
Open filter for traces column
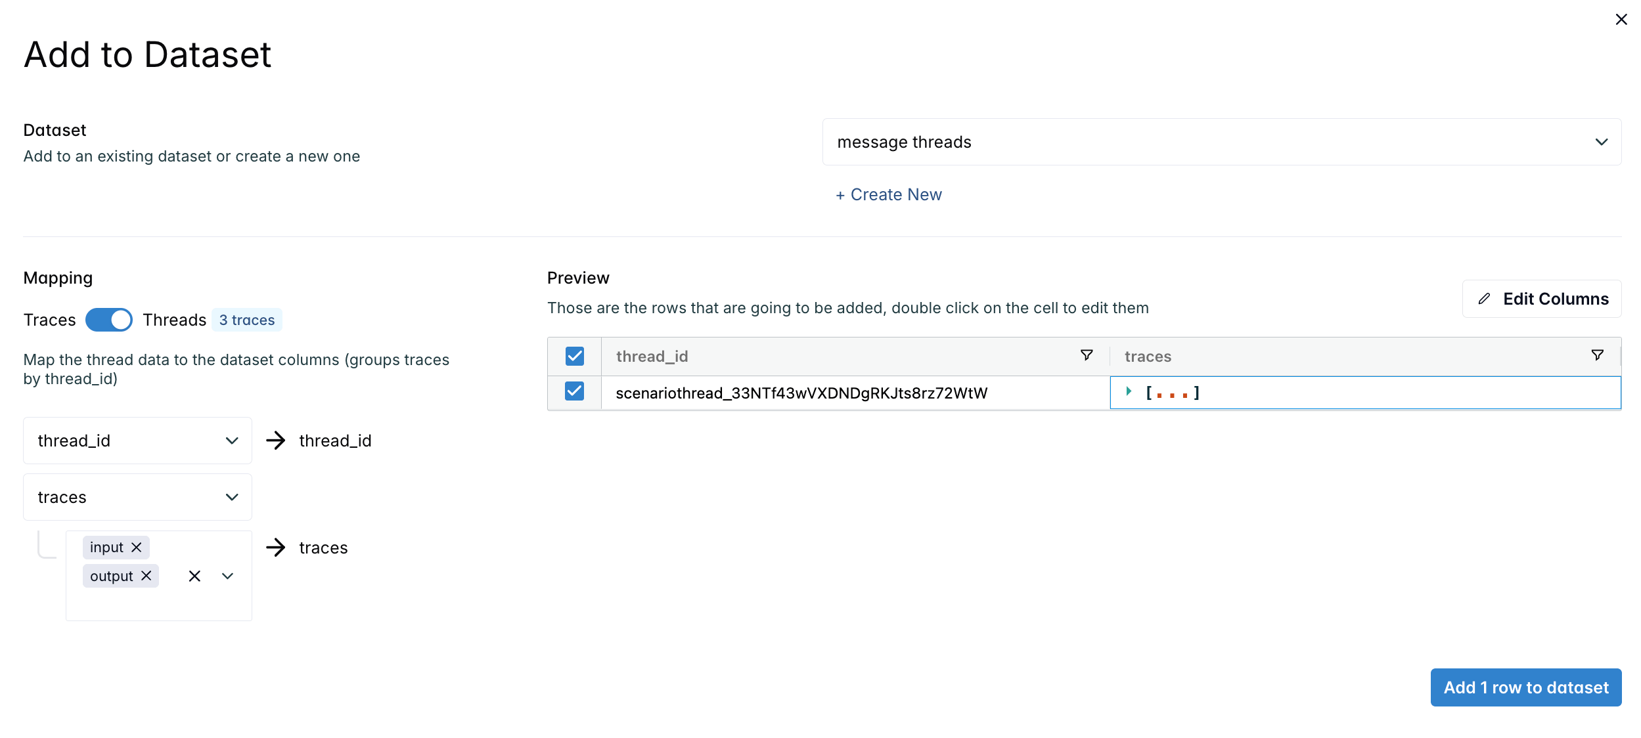click(x=1598, y=355)
